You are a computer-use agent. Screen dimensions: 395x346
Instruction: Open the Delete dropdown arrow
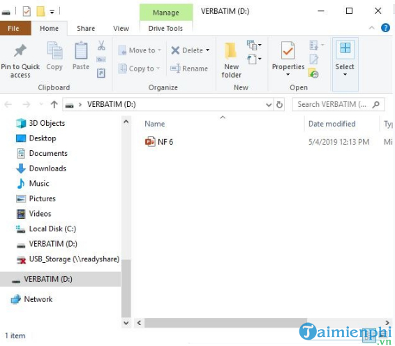tap(207, 50)
